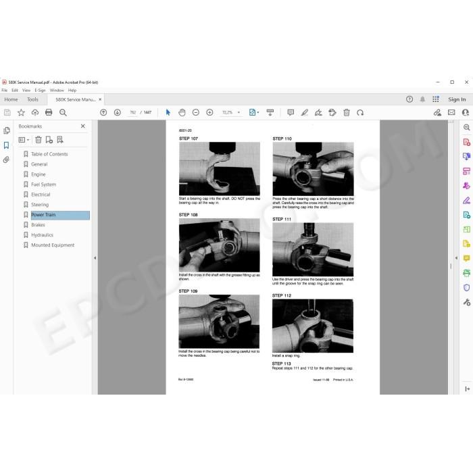Select the highlighter pen tool
The width and height of the screenshot is (473, 473).
tap(304, 113)
